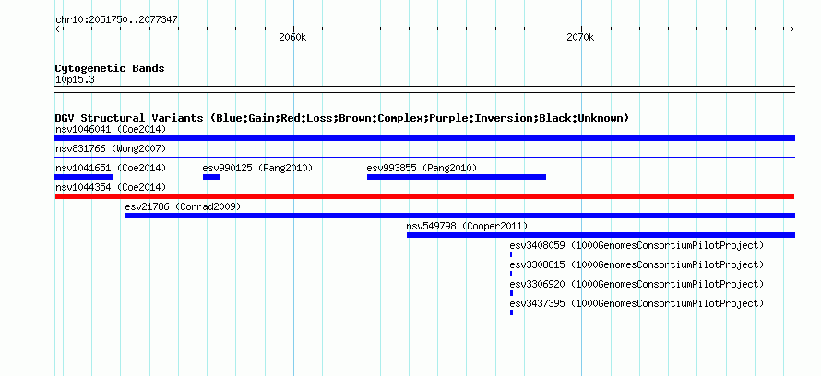
Task: Open the nsv831766 (Wong2007) variant label
Action: point(111,149)
